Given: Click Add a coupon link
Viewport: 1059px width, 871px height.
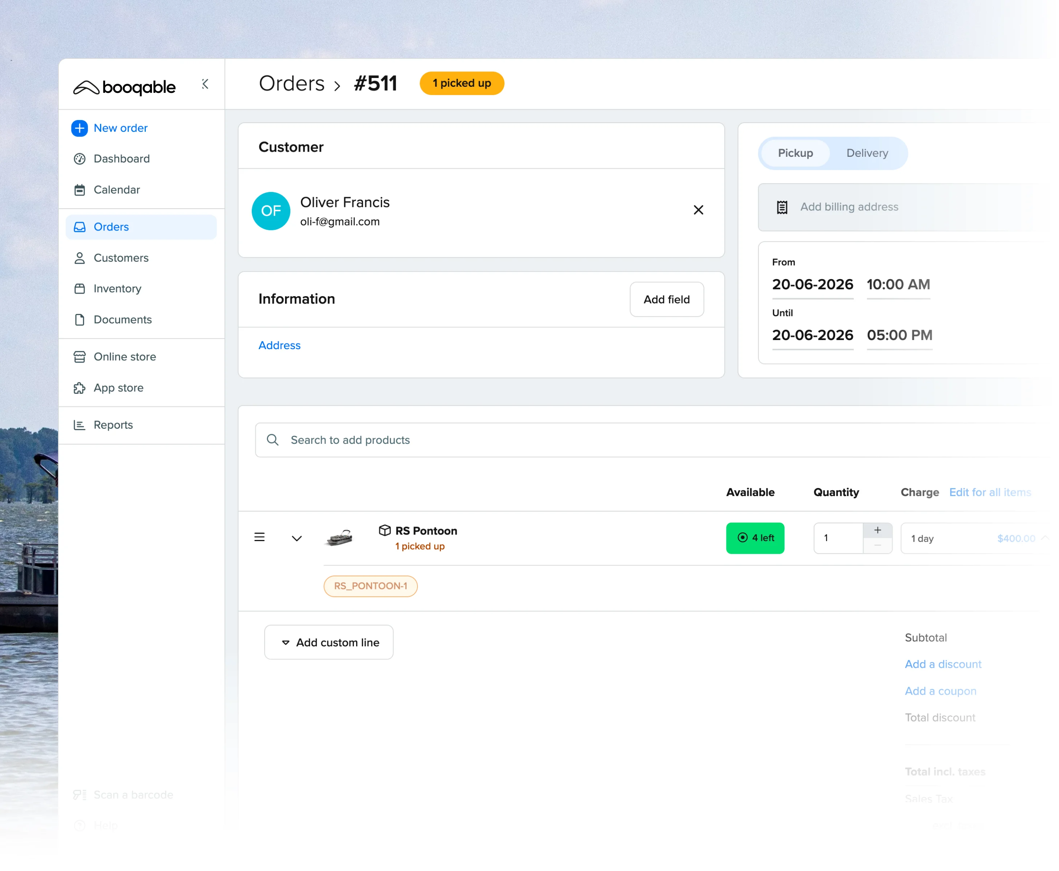Looking at the screenshot, I should coord(940,691).
